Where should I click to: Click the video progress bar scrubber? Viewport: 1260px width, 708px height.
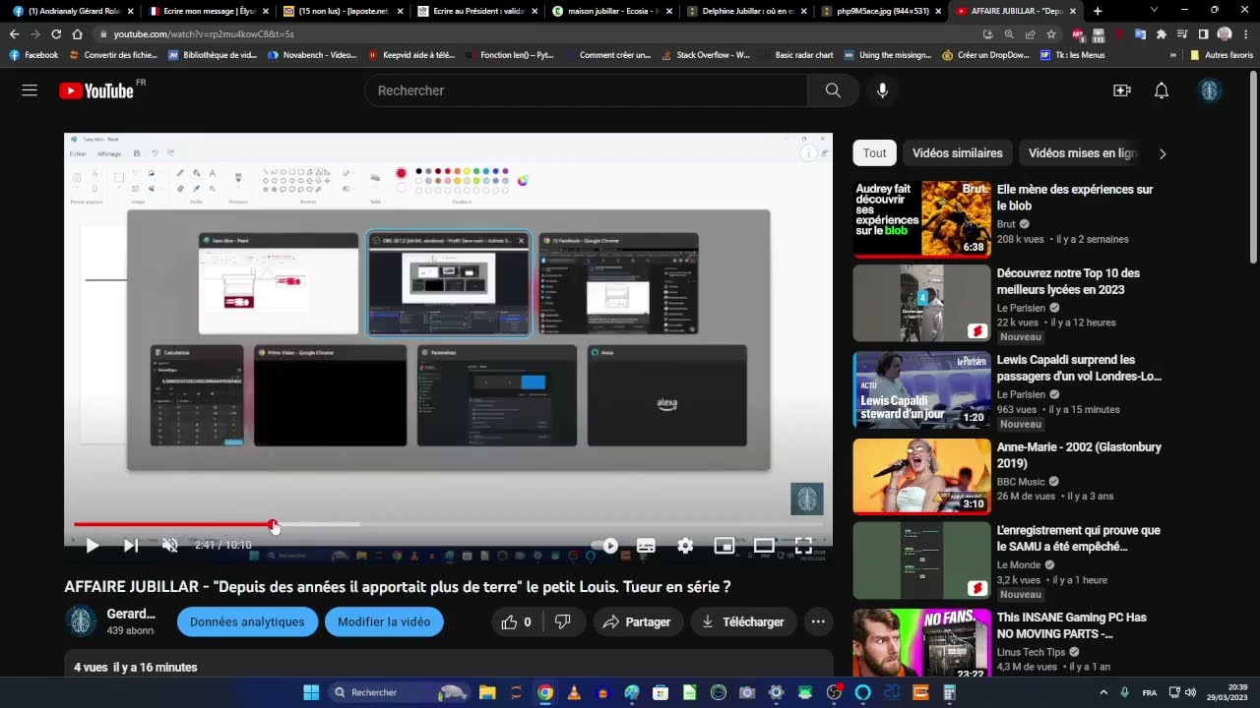(274, 525)
